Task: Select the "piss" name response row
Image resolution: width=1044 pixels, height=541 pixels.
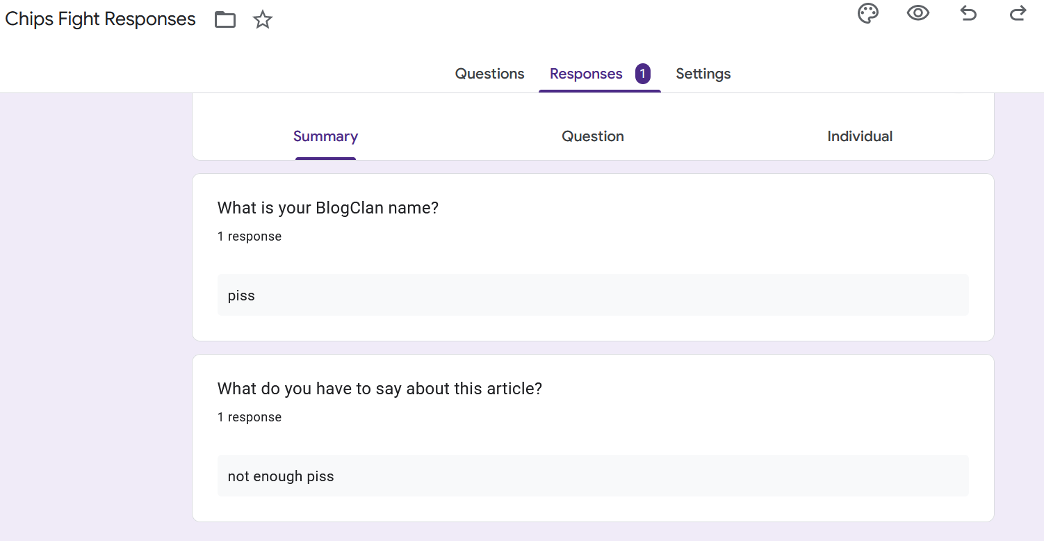Action: tap(593, 295)
